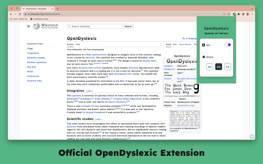Open the DejaVu Sans link
This screenshot has width=263, height=164.
click(149, 61)
